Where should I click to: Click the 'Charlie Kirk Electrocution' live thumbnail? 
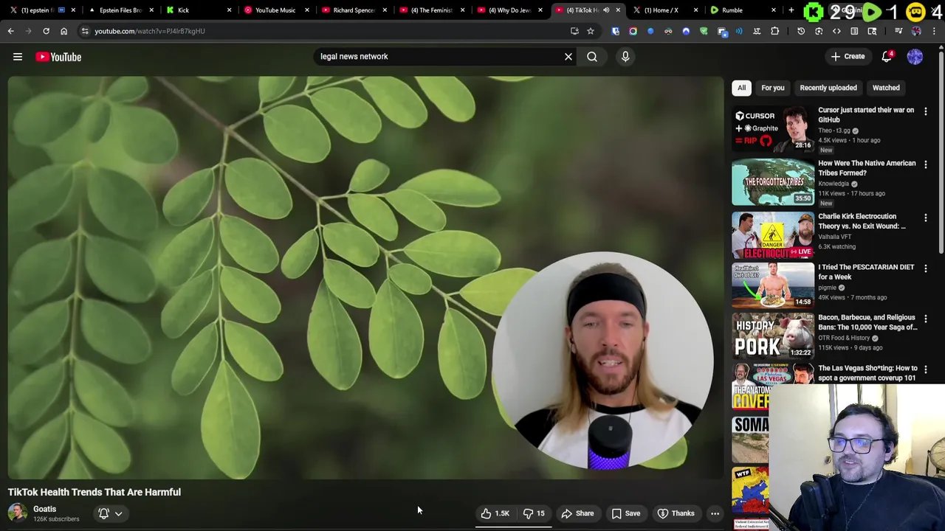pos(773,235)
